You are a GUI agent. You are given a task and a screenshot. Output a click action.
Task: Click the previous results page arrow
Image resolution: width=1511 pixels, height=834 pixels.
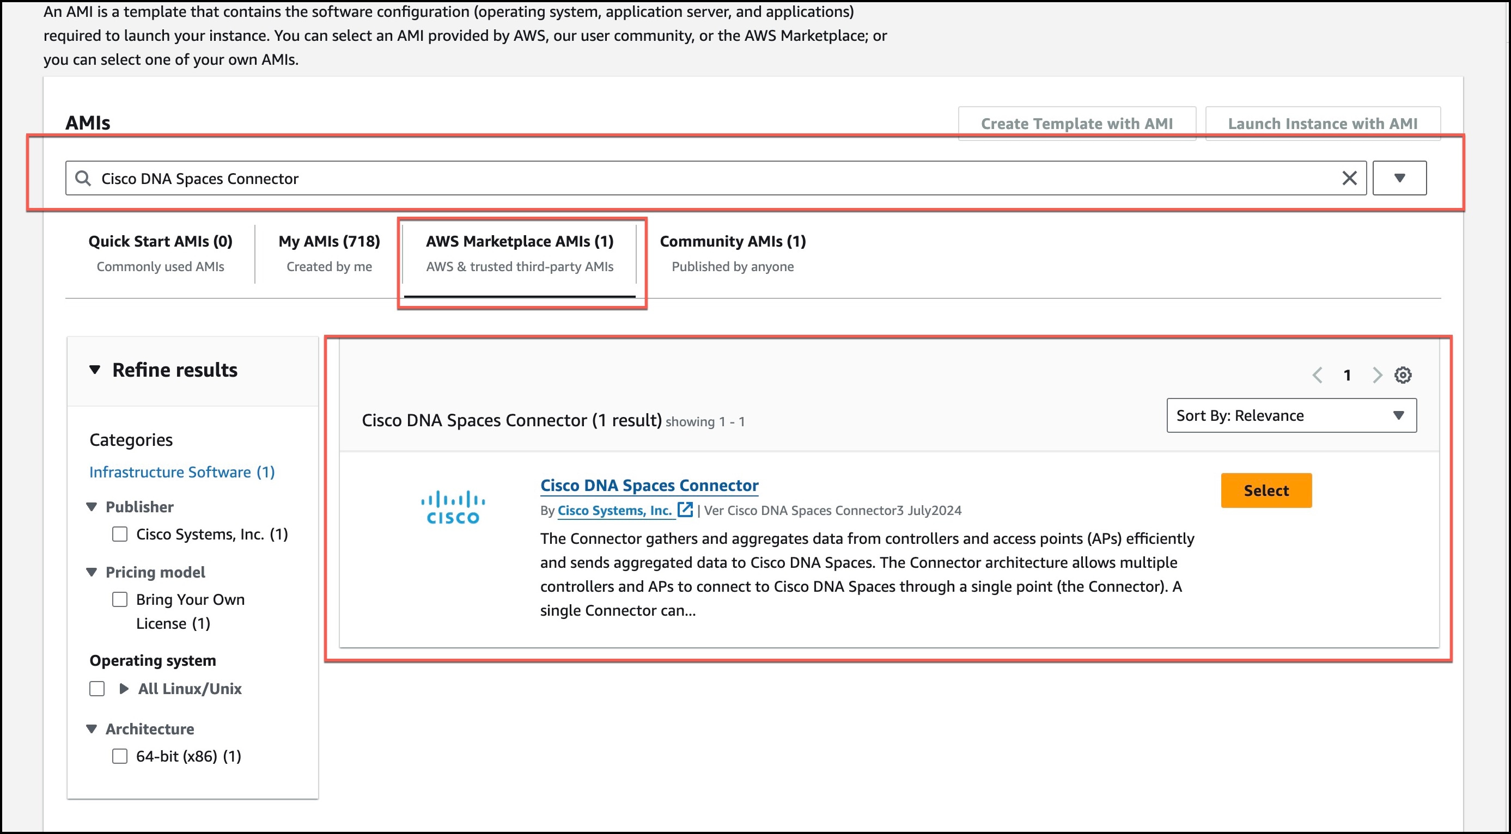1319,375
